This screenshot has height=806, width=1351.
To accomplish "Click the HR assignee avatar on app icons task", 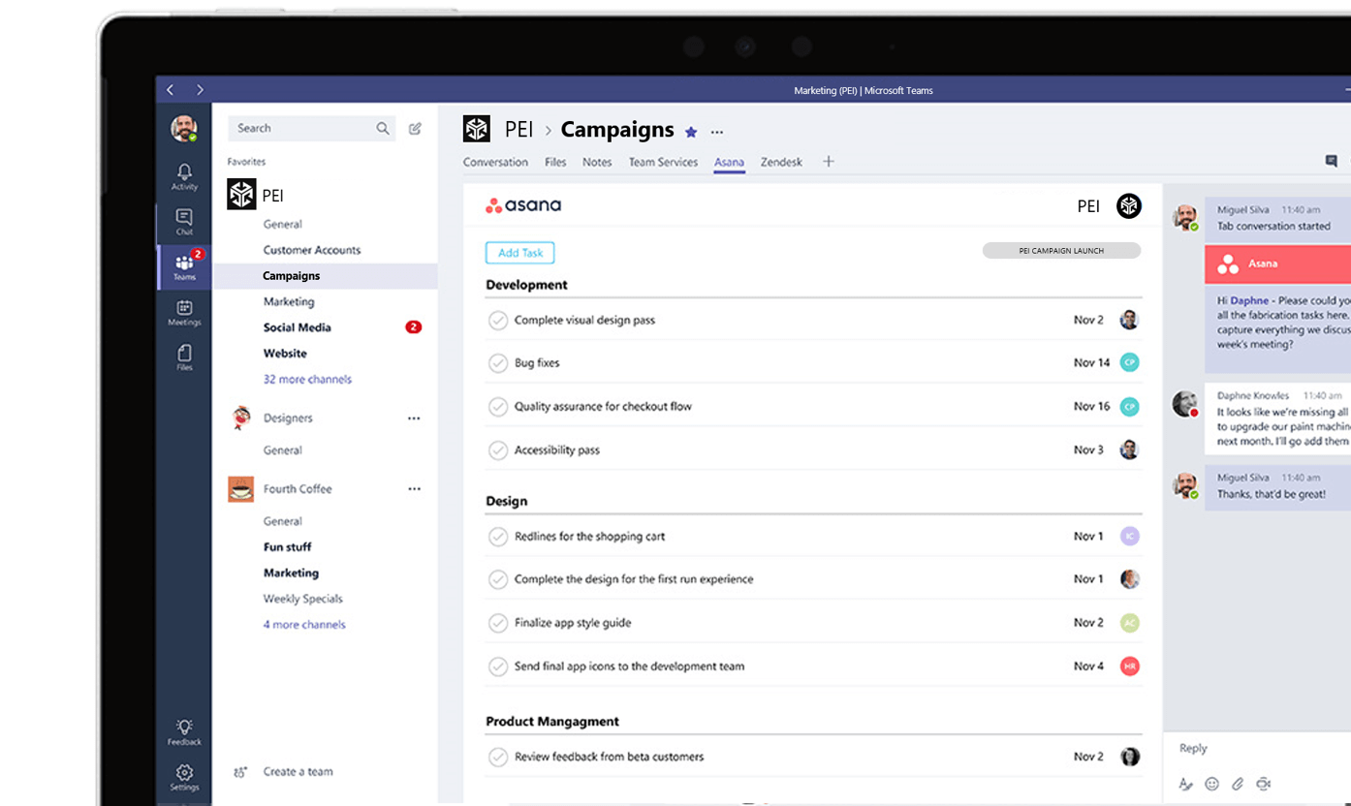I will point(1129,666).
